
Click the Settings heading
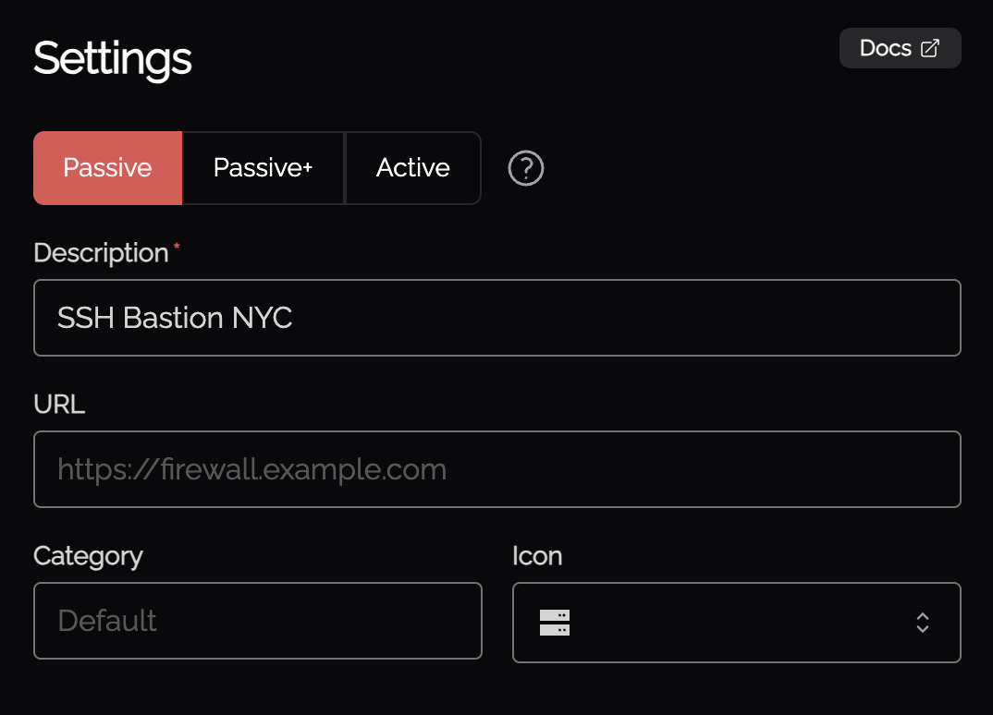click(113, 59)
